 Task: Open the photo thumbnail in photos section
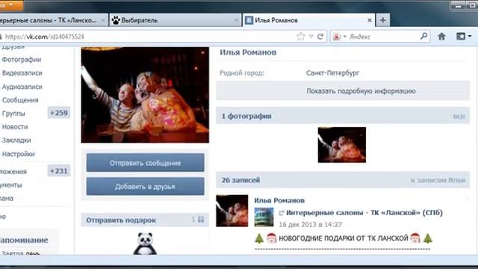342,145
